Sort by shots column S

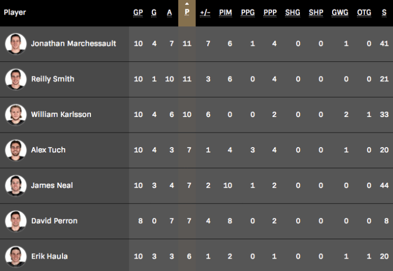point(384,12)
